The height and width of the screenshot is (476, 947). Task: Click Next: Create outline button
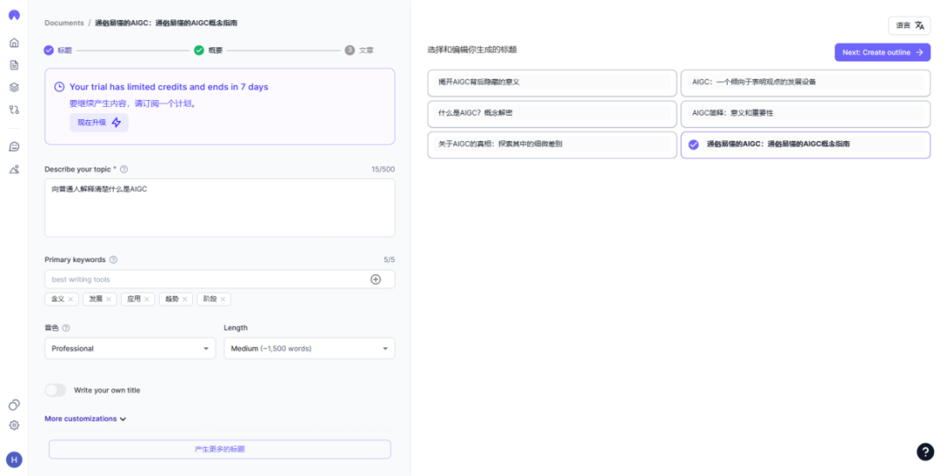pyautogui.click(x=882, y=53)
